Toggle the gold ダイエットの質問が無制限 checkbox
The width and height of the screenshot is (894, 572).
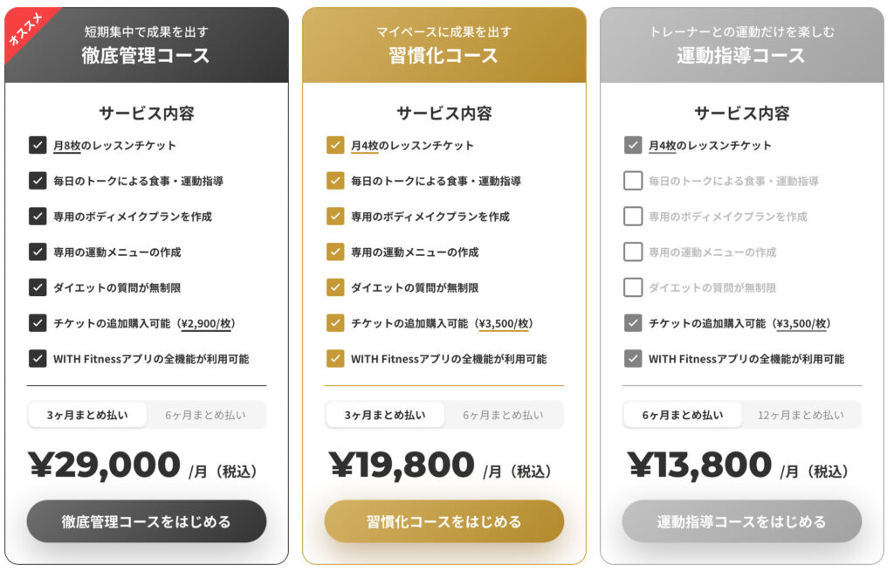click(x=335, y=287)
